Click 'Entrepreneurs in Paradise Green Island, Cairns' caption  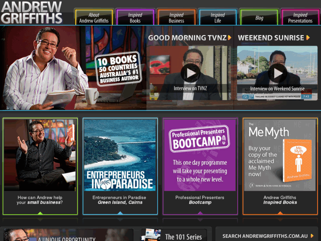point(119,200)
